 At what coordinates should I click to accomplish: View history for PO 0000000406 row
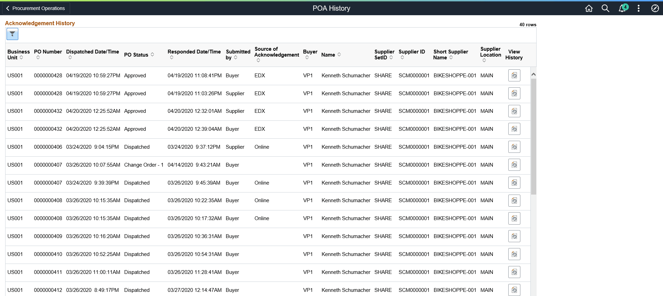(514, 147)
